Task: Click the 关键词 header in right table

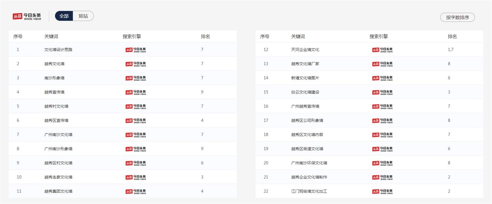Action: [x=298, y=36]
